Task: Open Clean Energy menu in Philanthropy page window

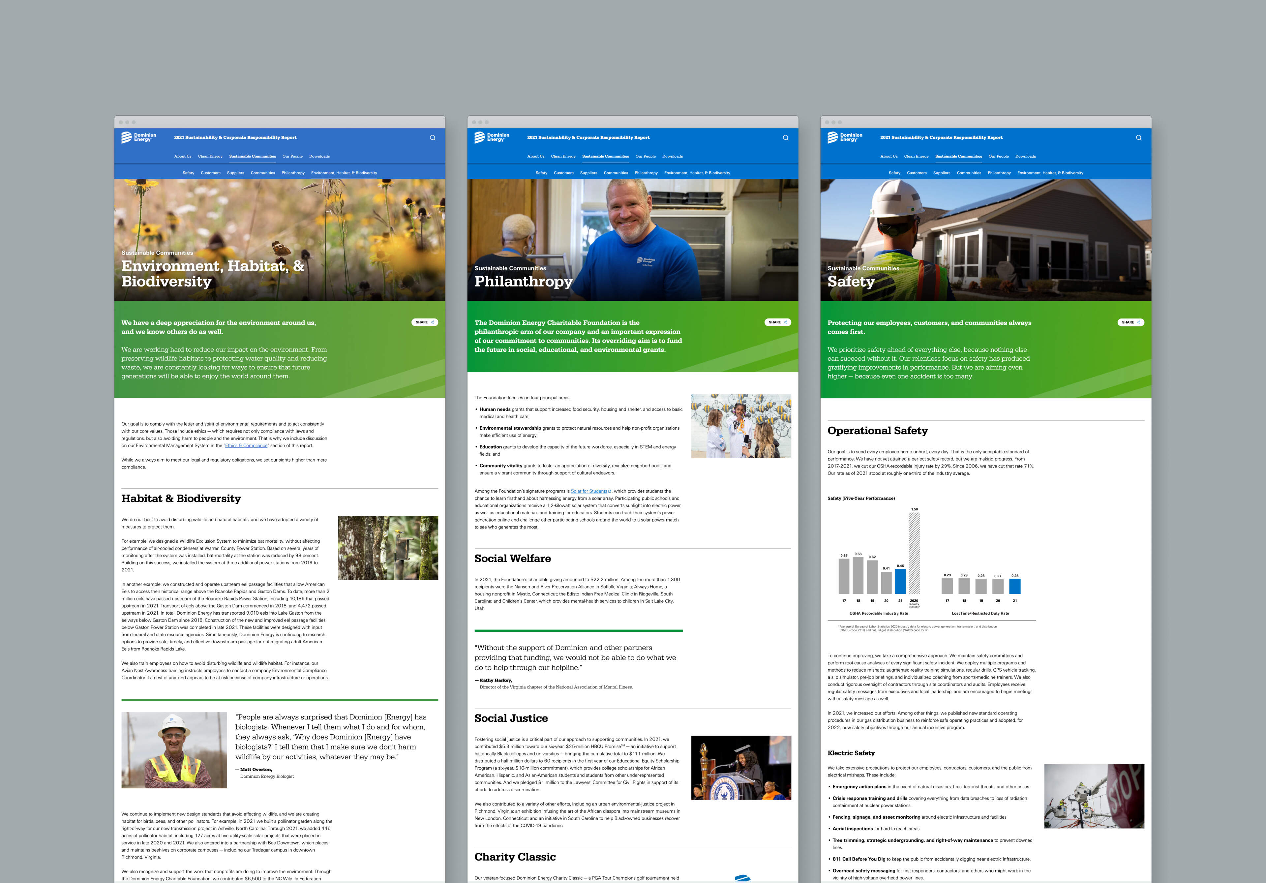Action: 563,156
